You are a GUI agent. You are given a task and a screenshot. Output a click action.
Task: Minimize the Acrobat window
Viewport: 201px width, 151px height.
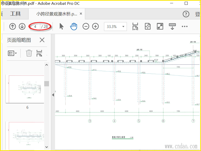172,3
